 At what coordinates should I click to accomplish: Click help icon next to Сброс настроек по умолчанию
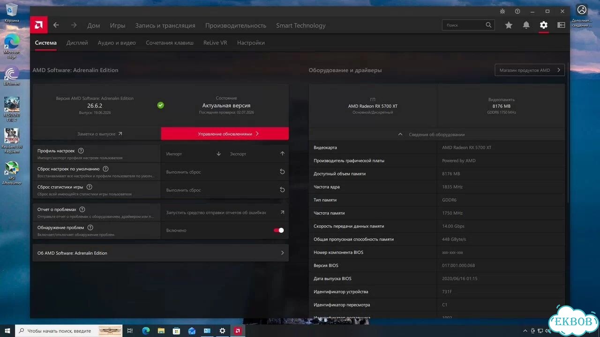105,169
